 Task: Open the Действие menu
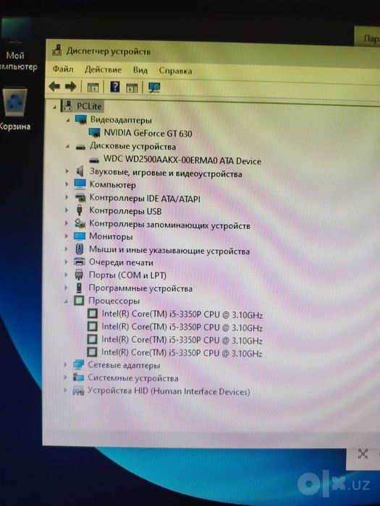103,69
